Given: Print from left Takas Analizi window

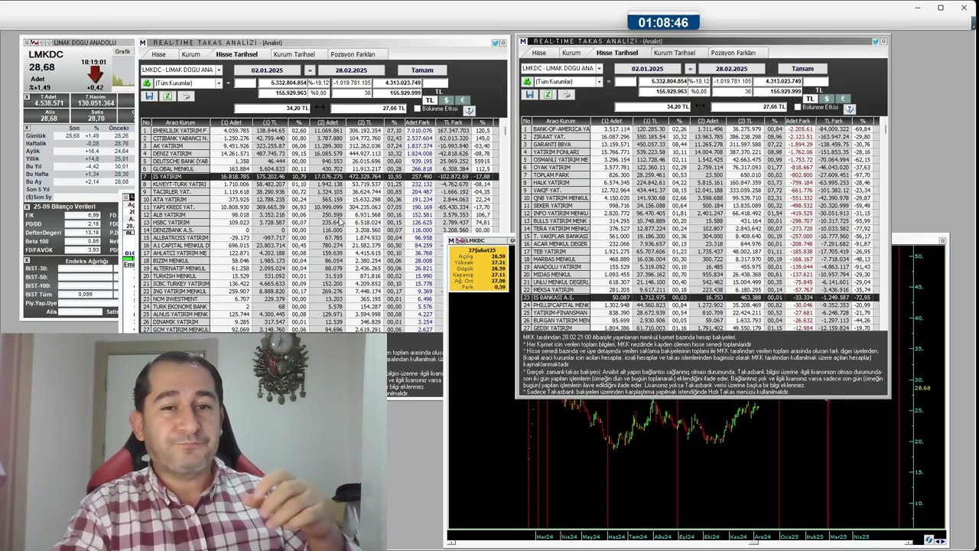Looking at the screenshot, I should click(x=186, y=96).
